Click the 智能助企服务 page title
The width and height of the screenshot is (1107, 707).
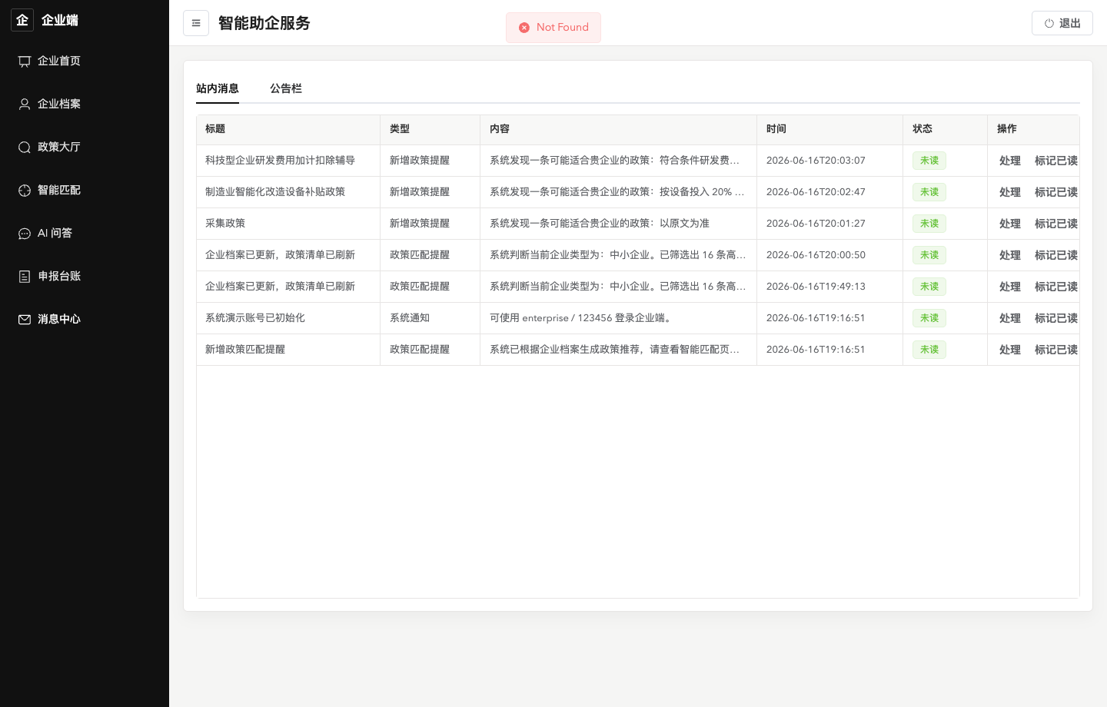click(264, 23)
